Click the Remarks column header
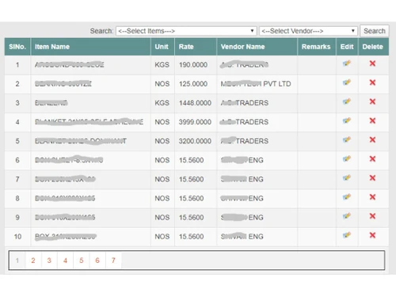The height and width of the screenshot is (297, 396). pyautogui.click(x=317, y=47)
